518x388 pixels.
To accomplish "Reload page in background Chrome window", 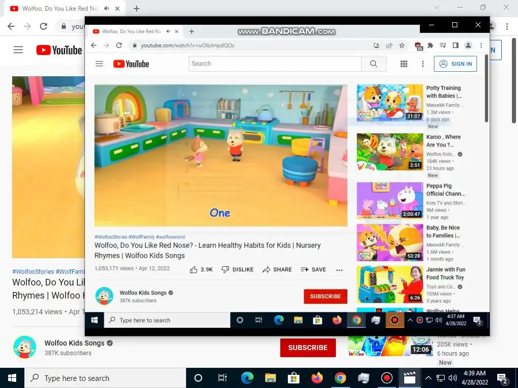I will coord(44,26).
